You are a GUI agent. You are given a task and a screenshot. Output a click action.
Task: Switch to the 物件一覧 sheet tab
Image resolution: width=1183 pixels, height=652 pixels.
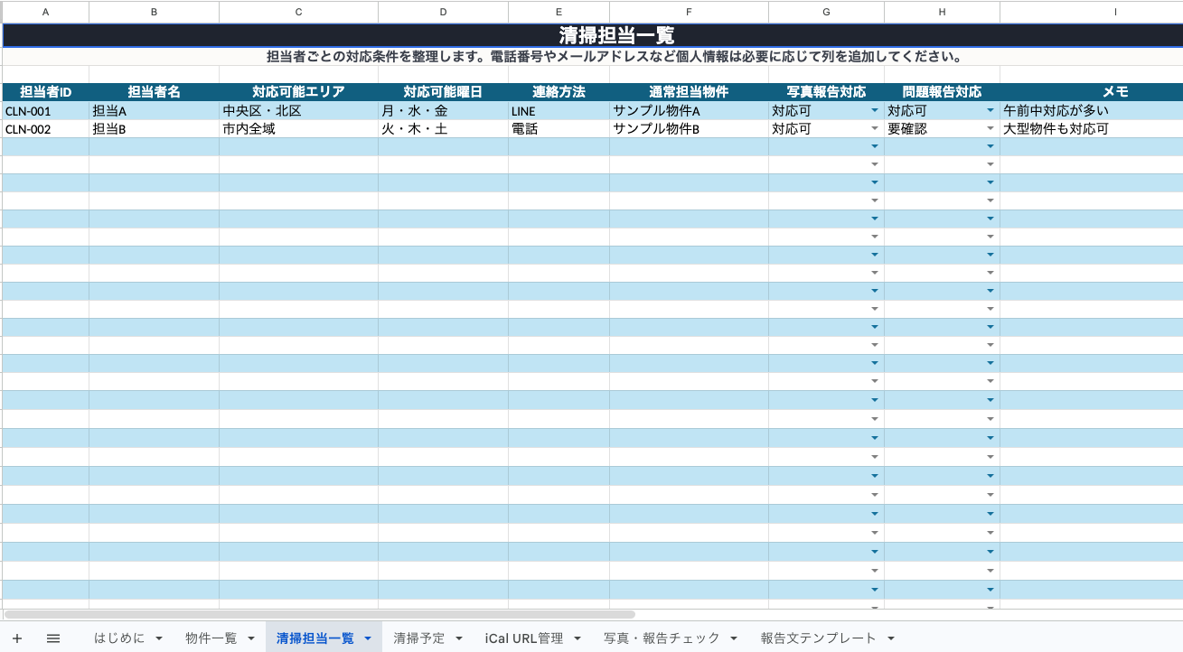(211, 638)
